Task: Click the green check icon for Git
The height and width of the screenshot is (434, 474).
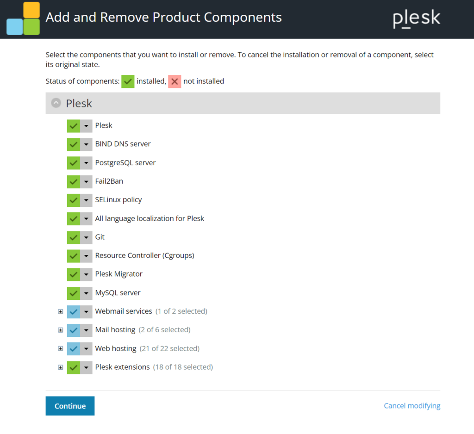Action: tap(74, 237)
